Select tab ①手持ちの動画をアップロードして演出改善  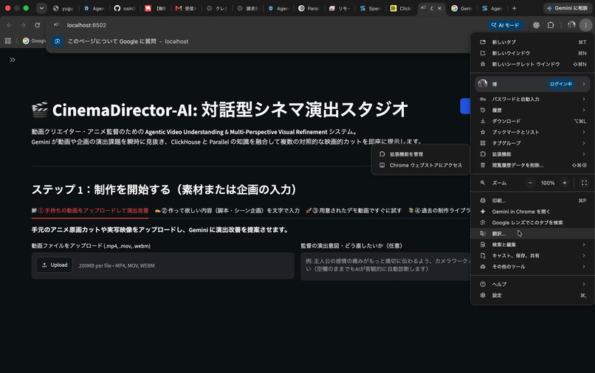click(x=90, y=210)
